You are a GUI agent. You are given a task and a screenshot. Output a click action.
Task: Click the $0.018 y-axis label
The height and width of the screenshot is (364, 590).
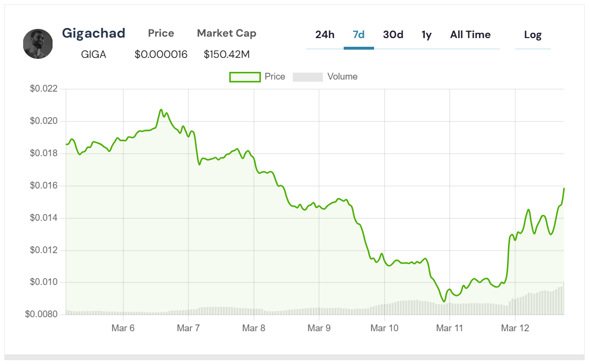(x=44, y=153)
